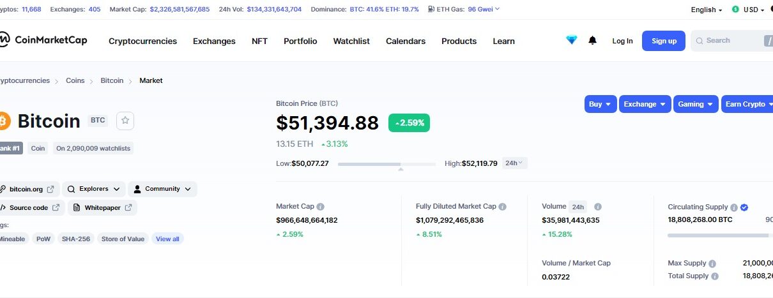
Task: Click the orange Bitcoin logo icon
Action: click(4, 121)
